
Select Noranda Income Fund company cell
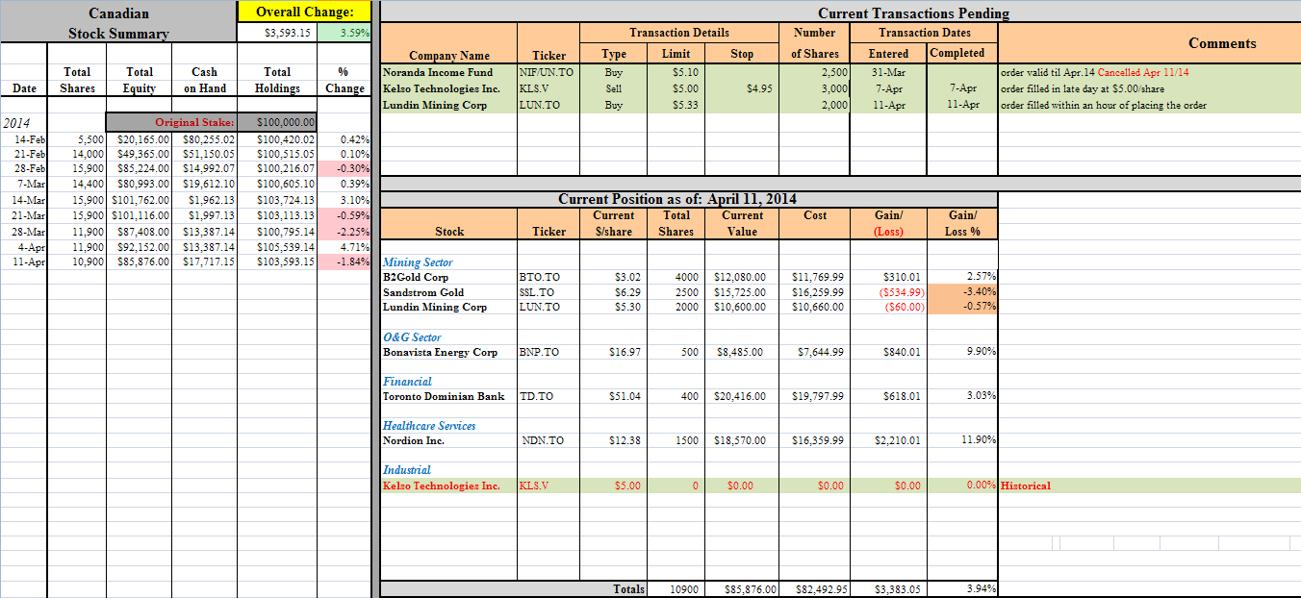coord(449,72)
